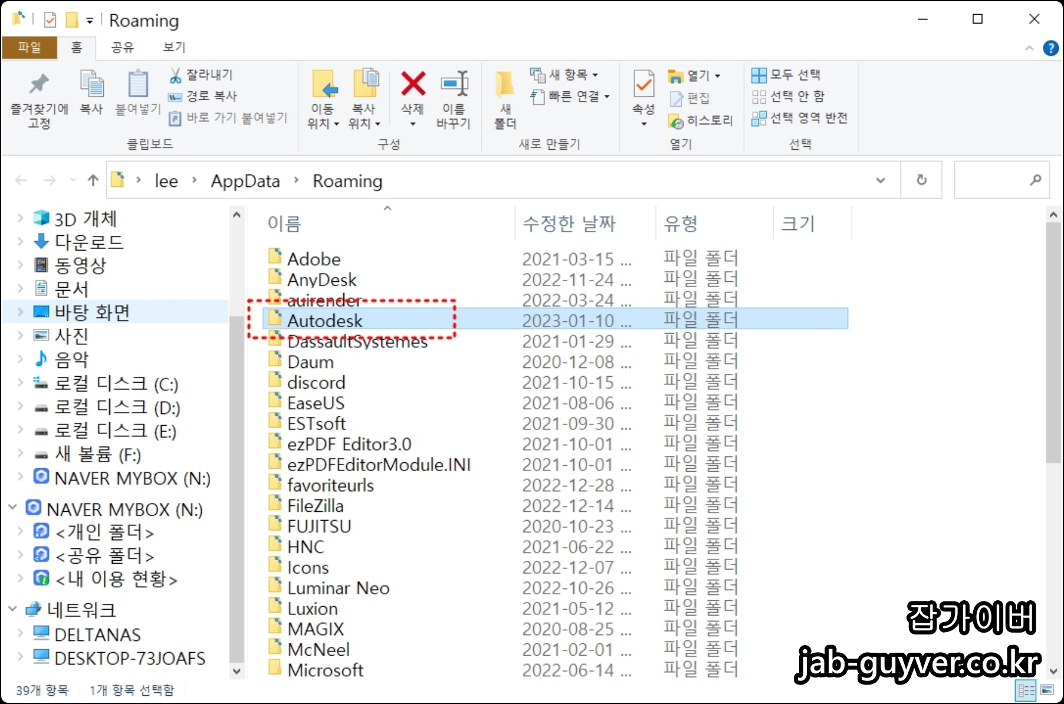Switch to large icons view

point(1047,690)
